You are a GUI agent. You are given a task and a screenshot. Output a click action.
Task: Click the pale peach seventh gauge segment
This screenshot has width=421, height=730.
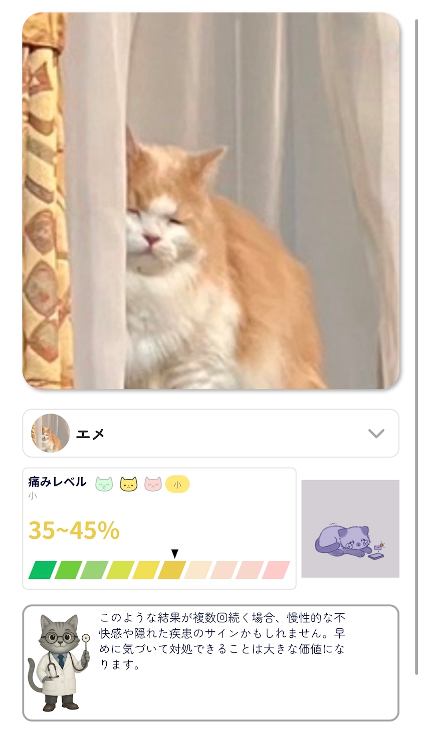pos(198,570)
